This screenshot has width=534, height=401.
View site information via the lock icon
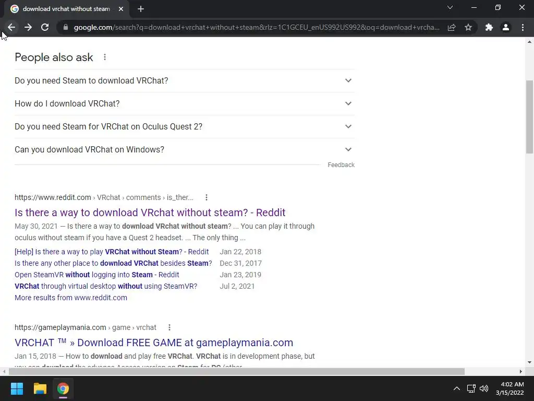[66, 27]
